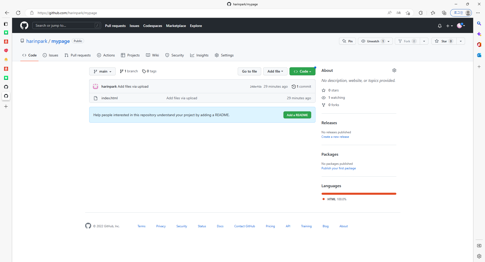The width and height of the screenshot is (485, 262).
Task: Click the translate icon in address bar
Action: 399,13
